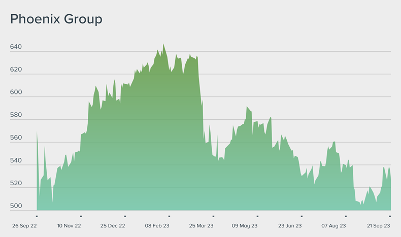Select the 560 y-axis label
This screenshot has width=401, height=237.
click(x=16, y=138)
